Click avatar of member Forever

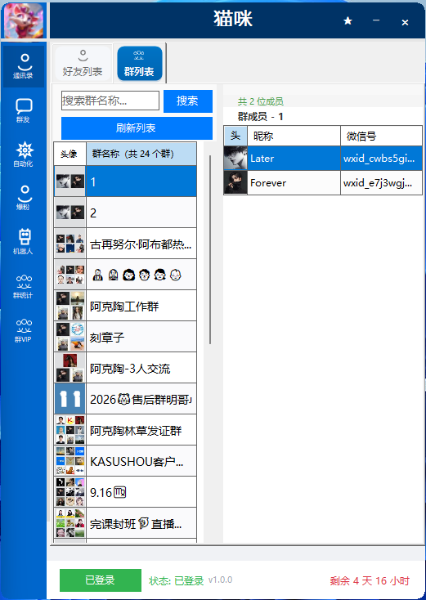pyautogui.click(x=235, y=182)
